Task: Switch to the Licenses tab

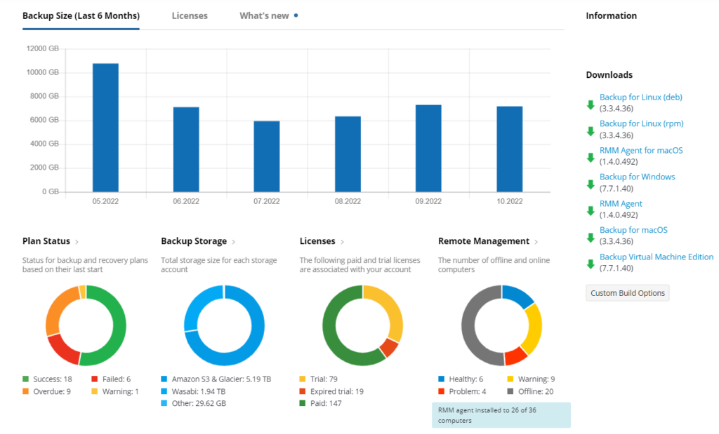Action: tap(190, 15)
